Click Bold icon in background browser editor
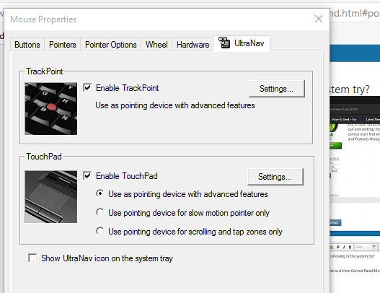Viewport: 380px width, 293px height. 338,247
